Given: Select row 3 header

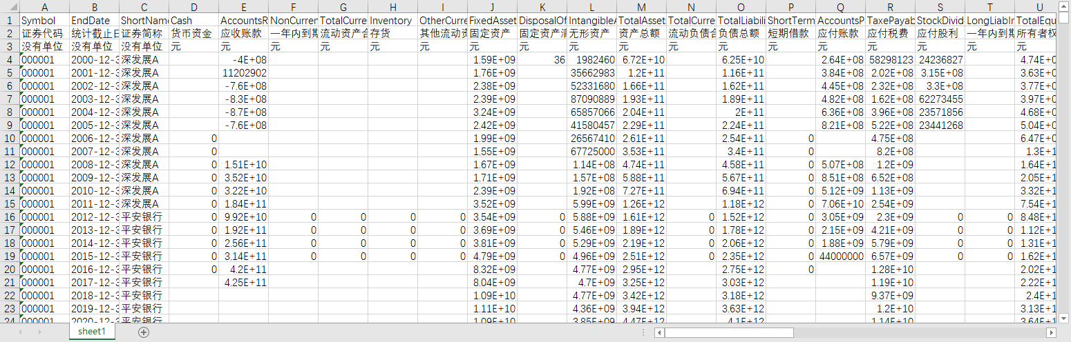Looking at the screenshot, I should (x=10, y=47).
